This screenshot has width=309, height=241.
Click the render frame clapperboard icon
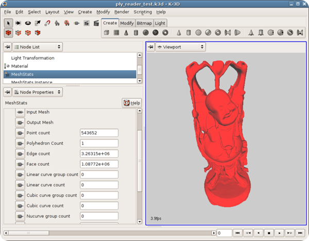[x=96, y=23]
